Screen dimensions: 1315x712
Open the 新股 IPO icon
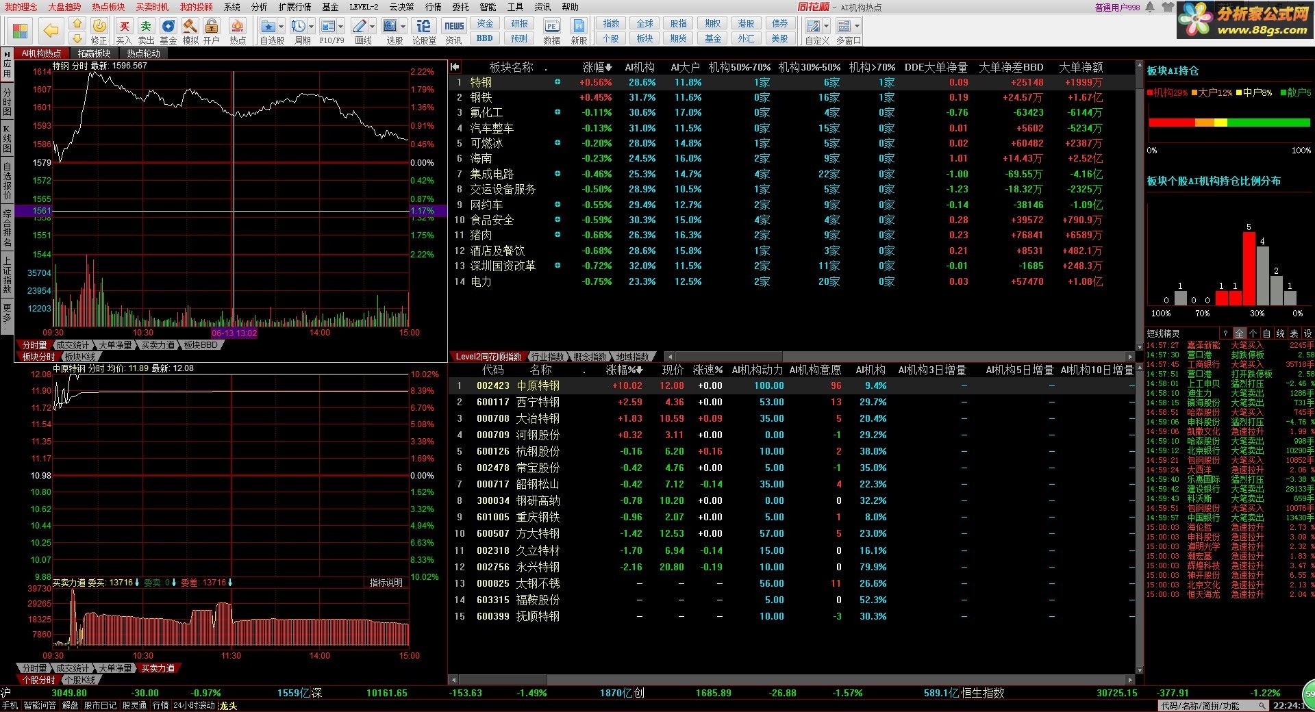point(579,26)
